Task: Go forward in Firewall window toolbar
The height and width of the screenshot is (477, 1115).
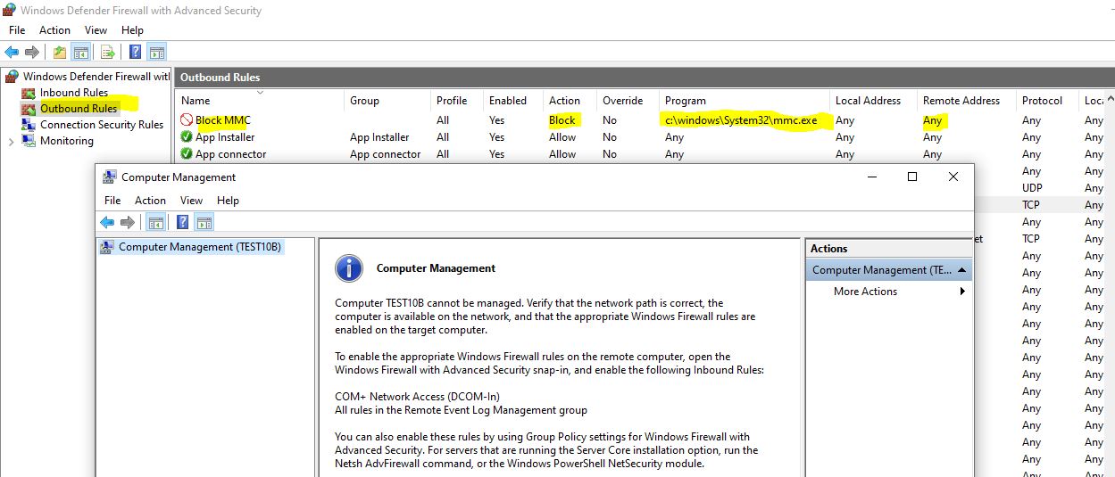Action: point(32,52)
